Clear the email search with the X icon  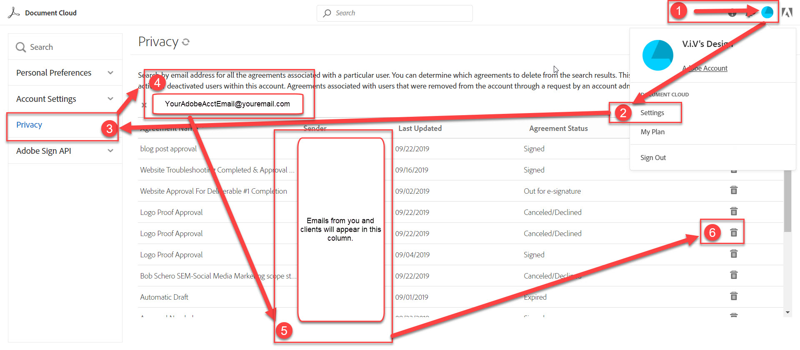click(x=144, y=105)
